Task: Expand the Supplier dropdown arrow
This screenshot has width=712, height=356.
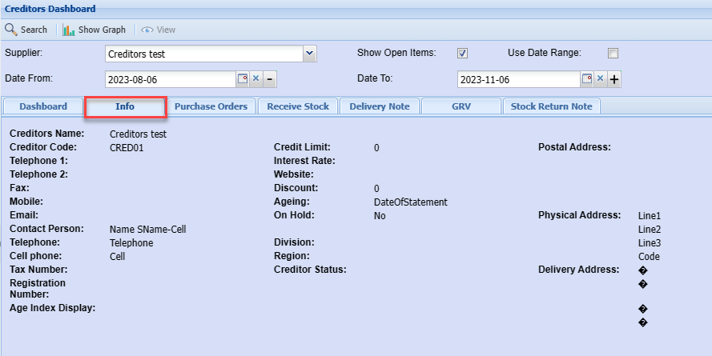Action: pos(310,54)
